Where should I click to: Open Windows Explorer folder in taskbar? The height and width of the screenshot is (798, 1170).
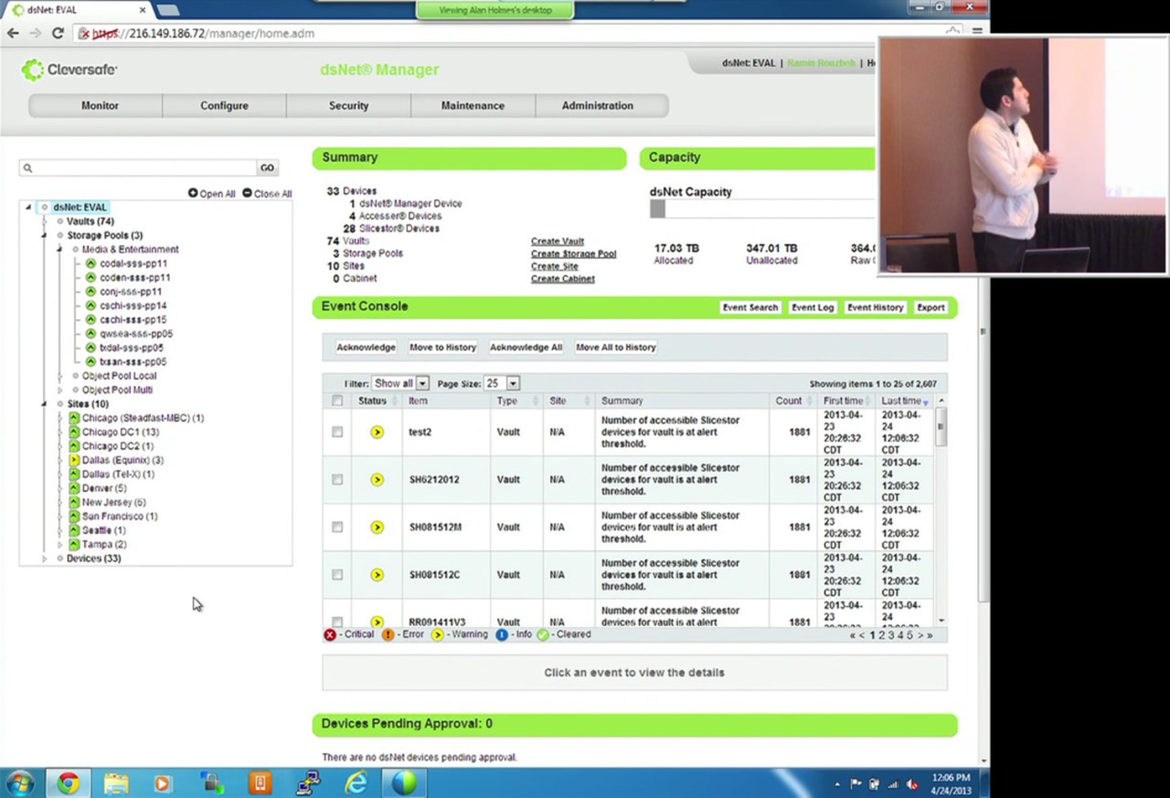pos(117,783)
